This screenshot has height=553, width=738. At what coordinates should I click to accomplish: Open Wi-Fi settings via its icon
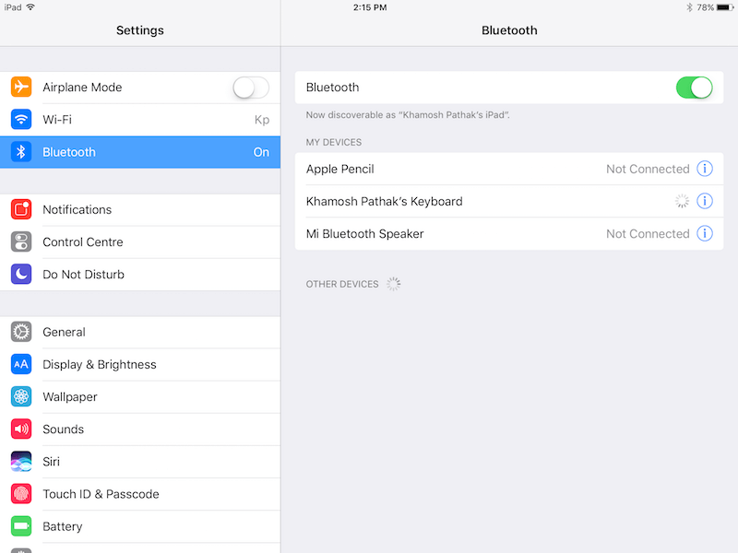(x=20, y=119)
